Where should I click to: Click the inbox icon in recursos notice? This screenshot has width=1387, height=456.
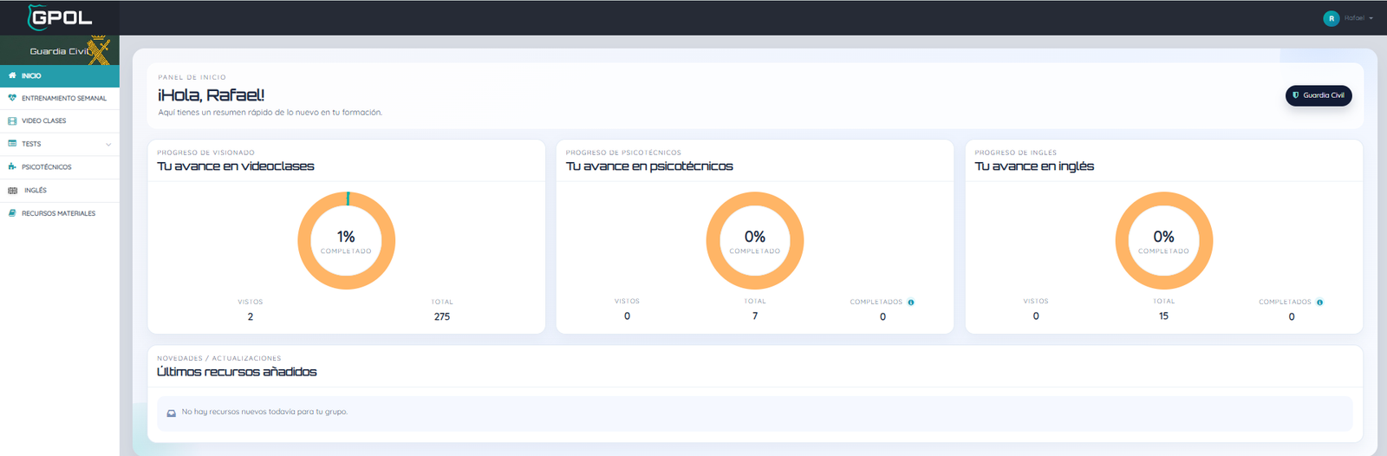pyautogui.click(x=172, y=413)
